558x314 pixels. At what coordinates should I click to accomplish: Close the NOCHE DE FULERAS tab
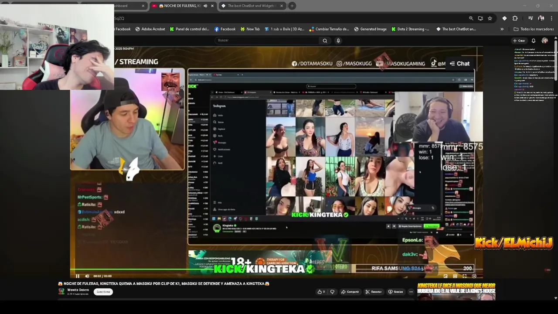[212, 6]
